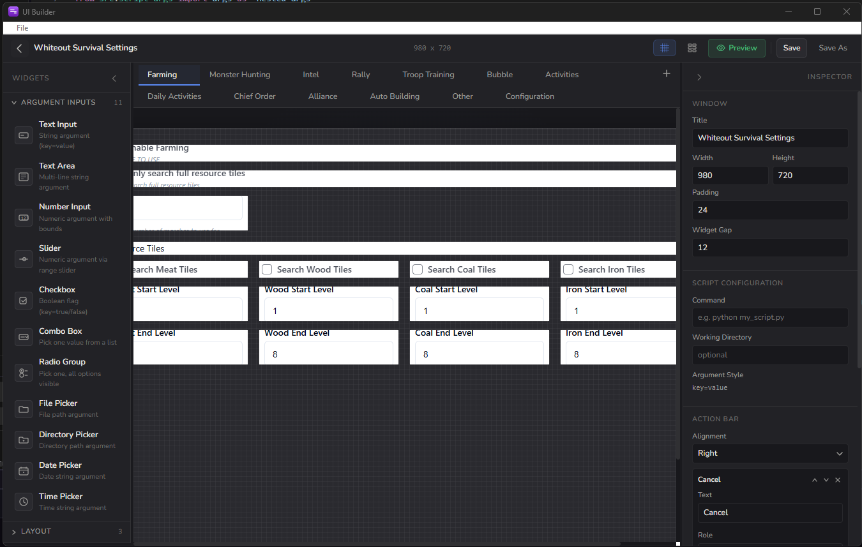
Task: Switch to the Activities tab
Action: pyautogui.click(x=562, y=75)
